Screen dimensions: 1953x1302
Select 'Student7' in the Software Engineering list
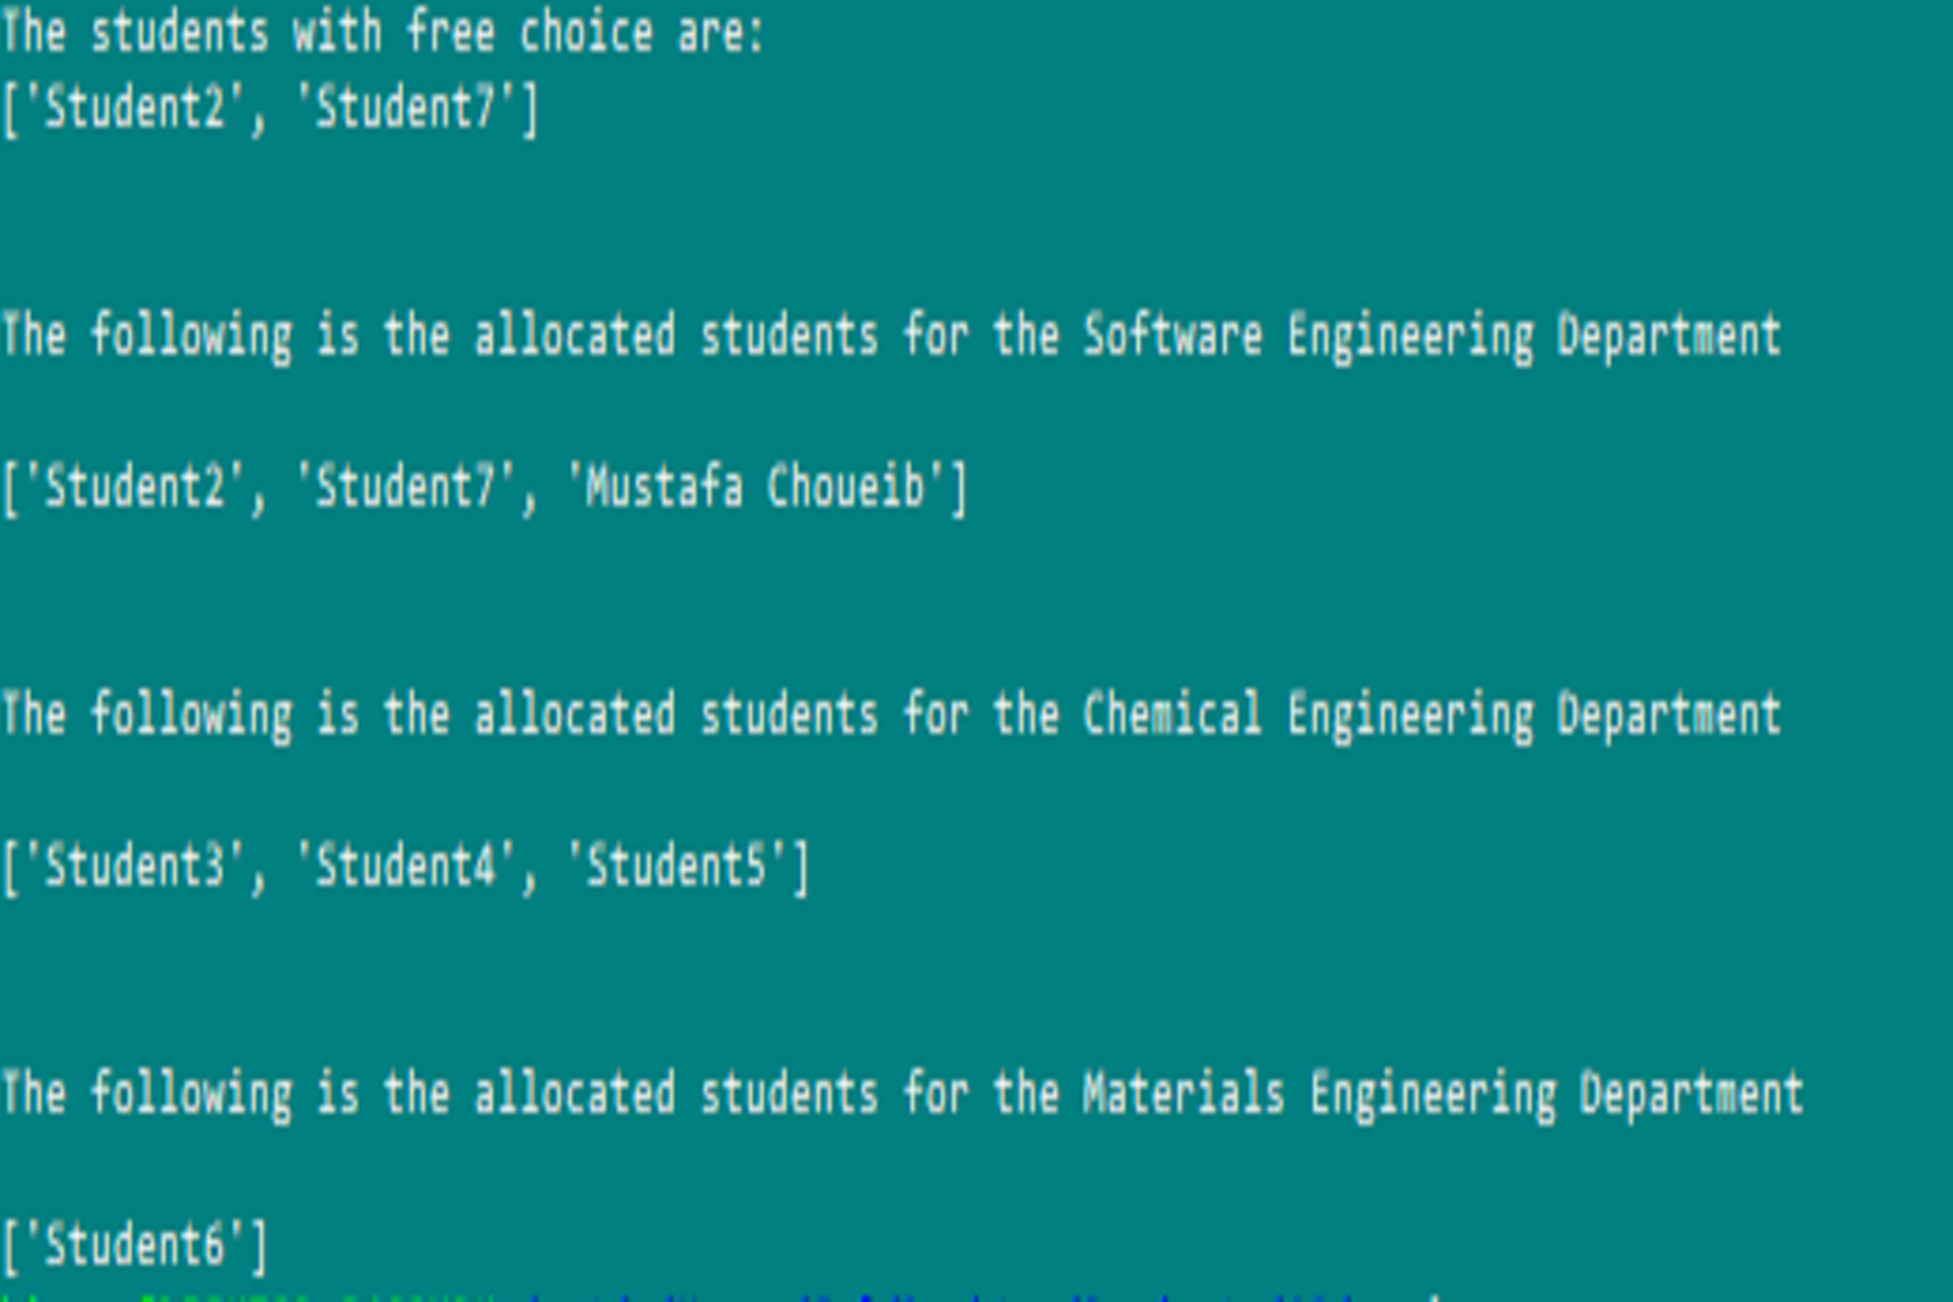click(406, 487)
